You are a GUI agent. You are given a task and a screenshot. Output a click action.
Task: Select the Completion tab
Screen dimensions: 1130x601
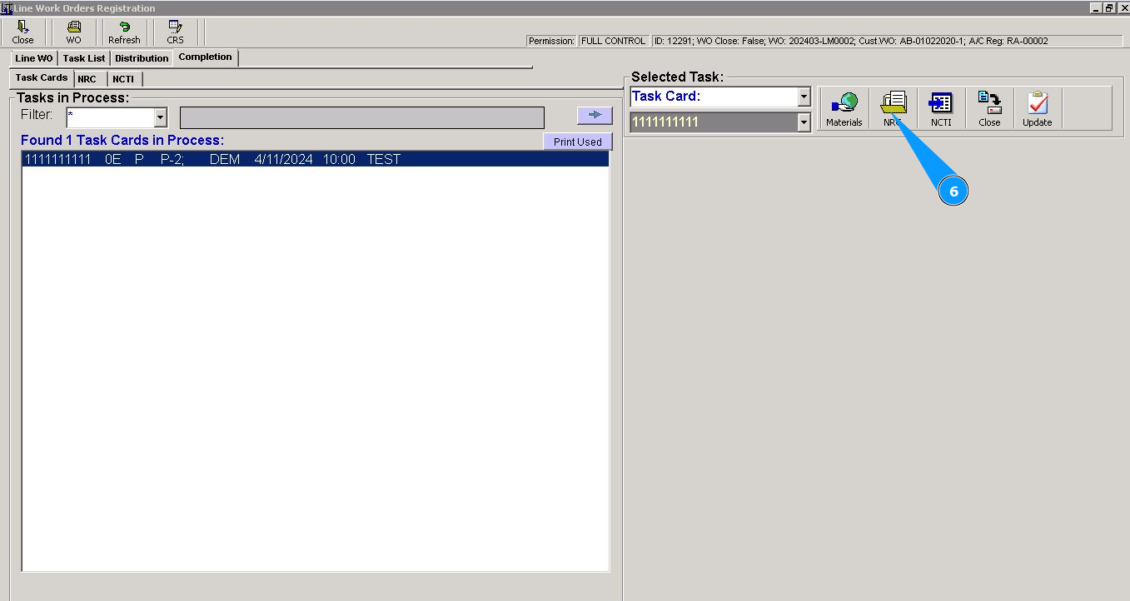[x=205, y=57]
